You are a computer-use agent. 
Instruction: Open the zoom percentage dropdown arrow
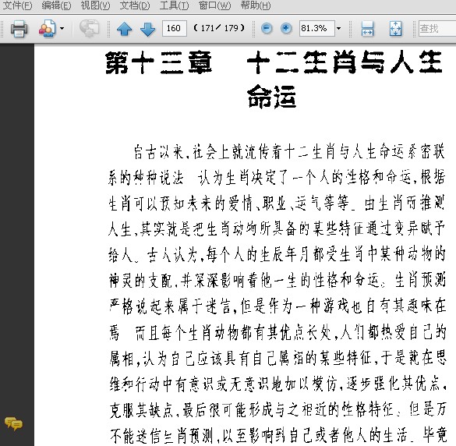click(338, 29)
